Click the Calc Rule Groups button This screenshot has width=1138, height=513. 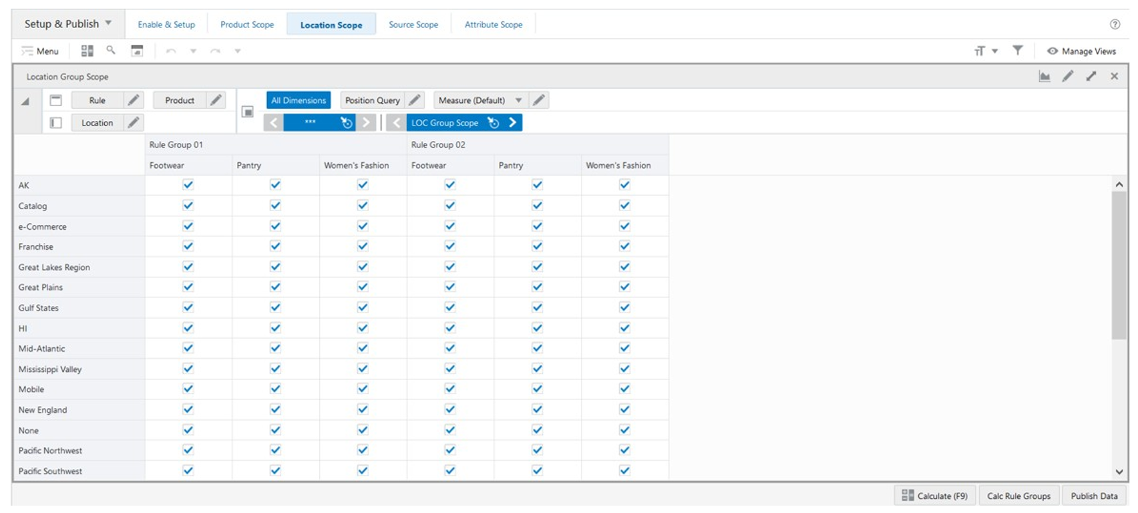[x=1018, y=496]
